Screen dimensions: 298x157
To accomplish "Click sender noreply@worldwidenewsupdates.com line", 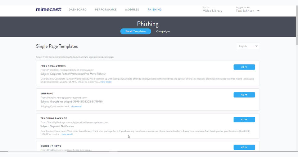I will [74, 123].
